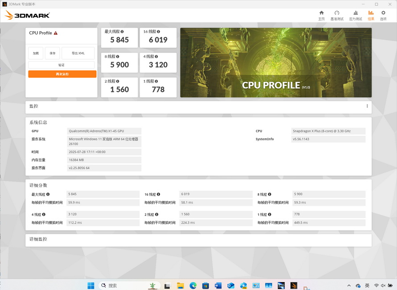Click the Windows taskbar search box
This screenshot has width=397, height=290.
[x=123, y=286]
